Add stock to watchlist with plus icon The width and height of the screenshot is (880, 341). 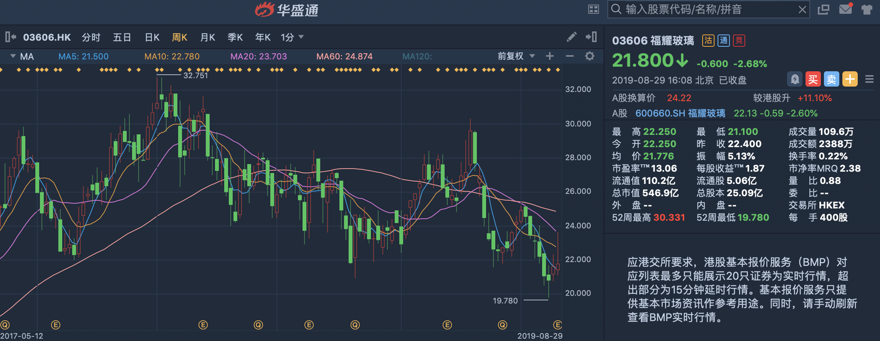tap(850, 79)
